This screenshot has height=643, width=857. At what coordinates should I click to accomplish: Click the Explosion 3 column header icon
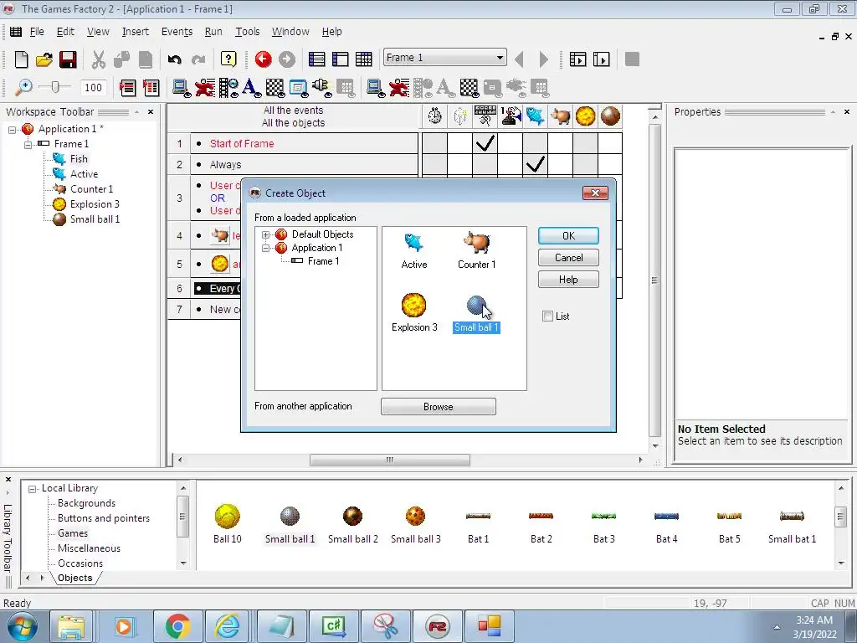pos(585,116)
